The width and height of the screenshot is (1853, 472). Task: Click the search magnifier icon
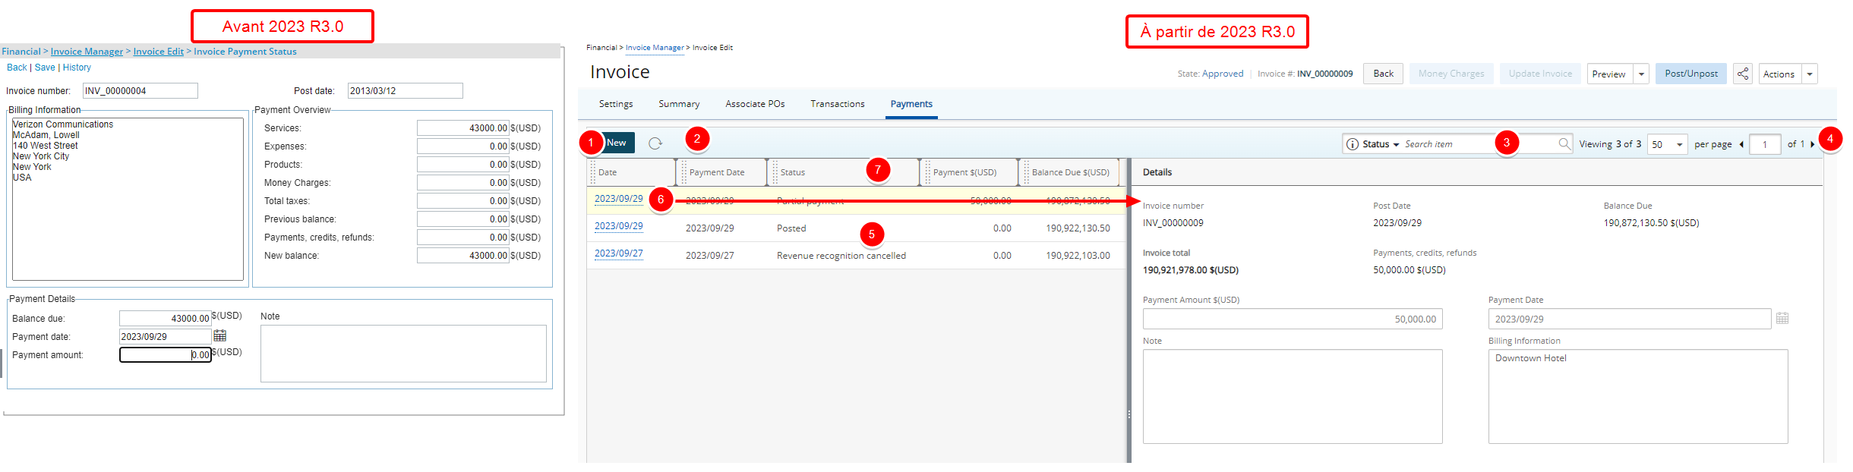(x=1564, y=143)
